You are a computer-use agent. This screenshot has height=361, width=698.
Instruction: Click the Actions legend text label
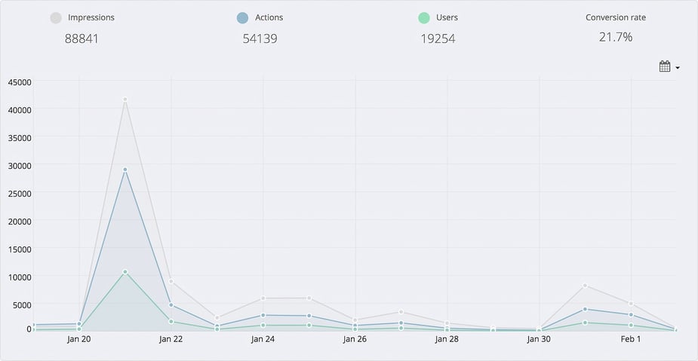coord(269,17)
